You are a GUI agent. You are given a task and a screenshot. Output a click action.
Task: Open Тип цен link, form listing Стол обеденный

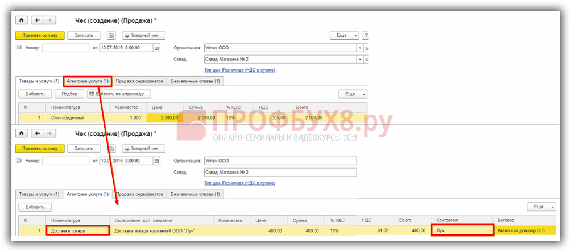[x=239, y=70]
